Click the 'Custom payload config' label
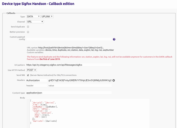The image size is (177, 128). pyautogui.click(x=17, y=38)
